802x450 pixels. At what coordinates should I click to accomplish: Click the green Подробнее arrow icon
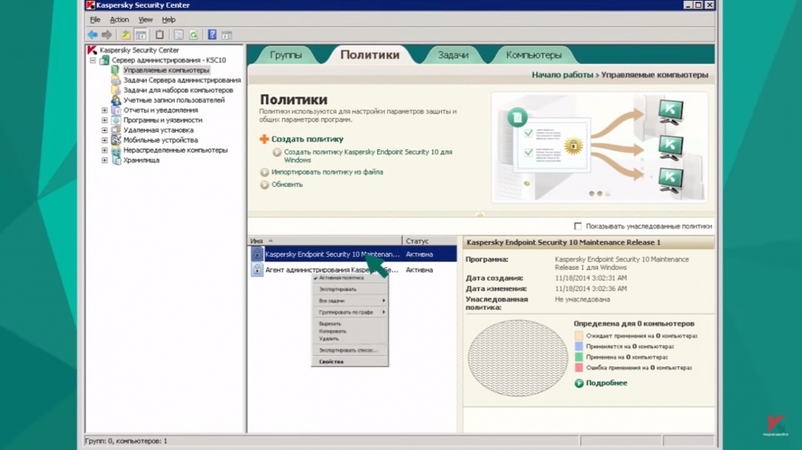pos(579,383)
